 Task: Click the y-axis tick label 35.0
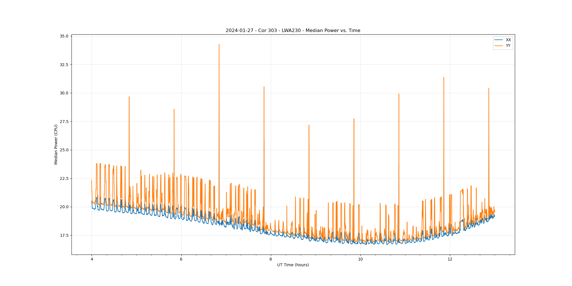click(x=64, y=36)
